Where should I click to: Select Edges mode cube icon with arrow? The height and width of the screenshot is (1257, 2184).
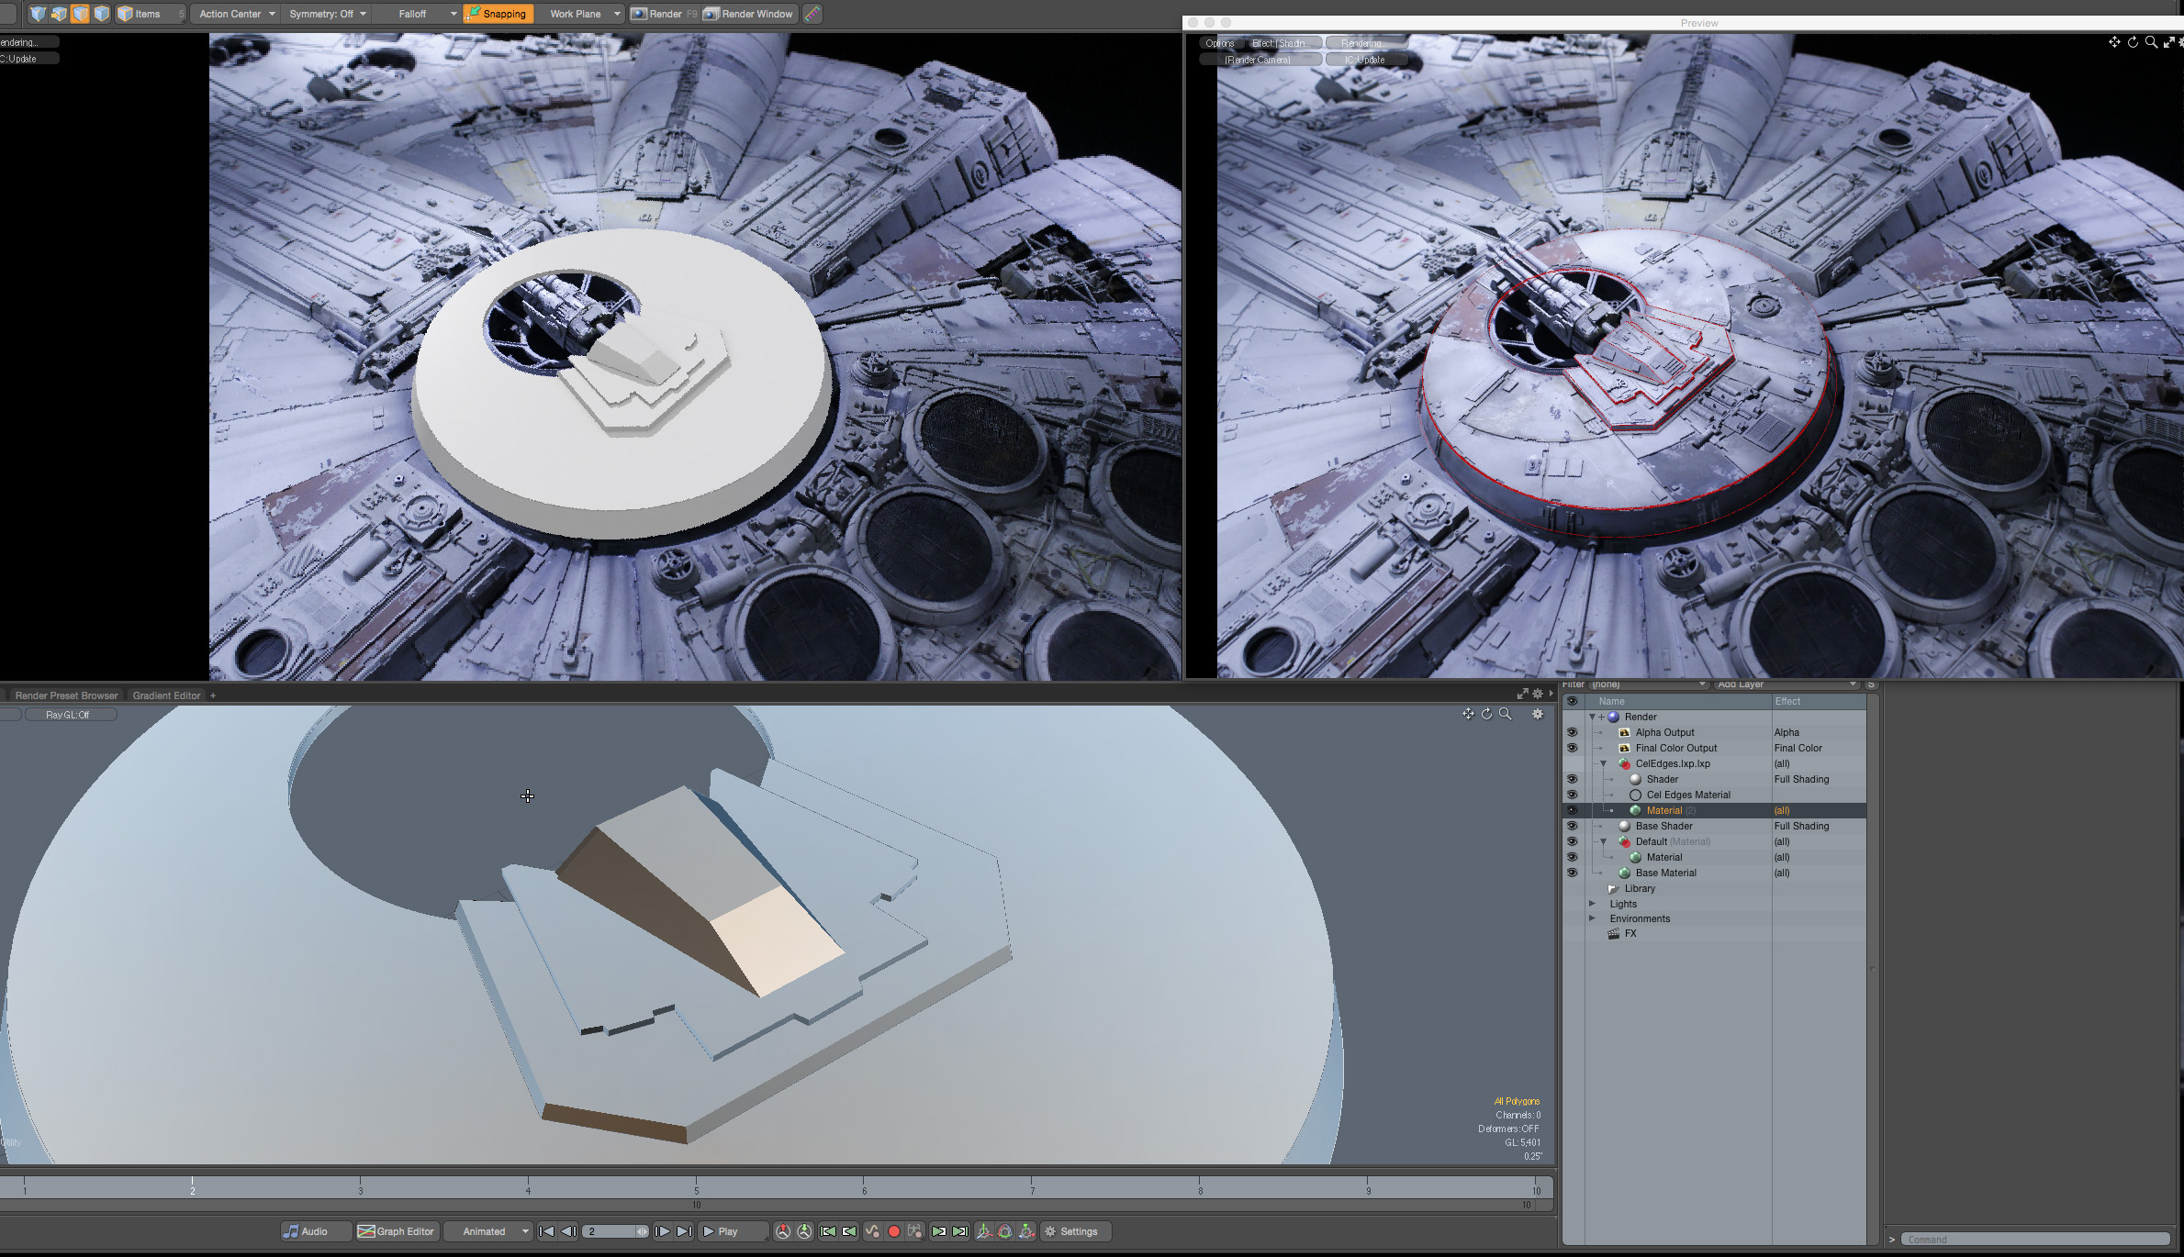pyautogui.click(x=59, y=14)
